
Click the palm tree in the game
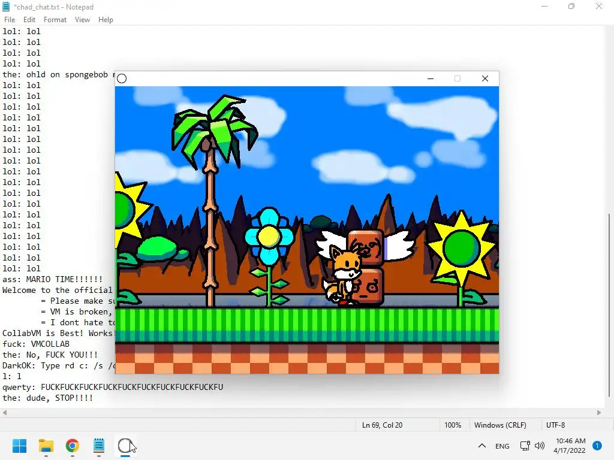pyautogui.click(x=212, y=199)
